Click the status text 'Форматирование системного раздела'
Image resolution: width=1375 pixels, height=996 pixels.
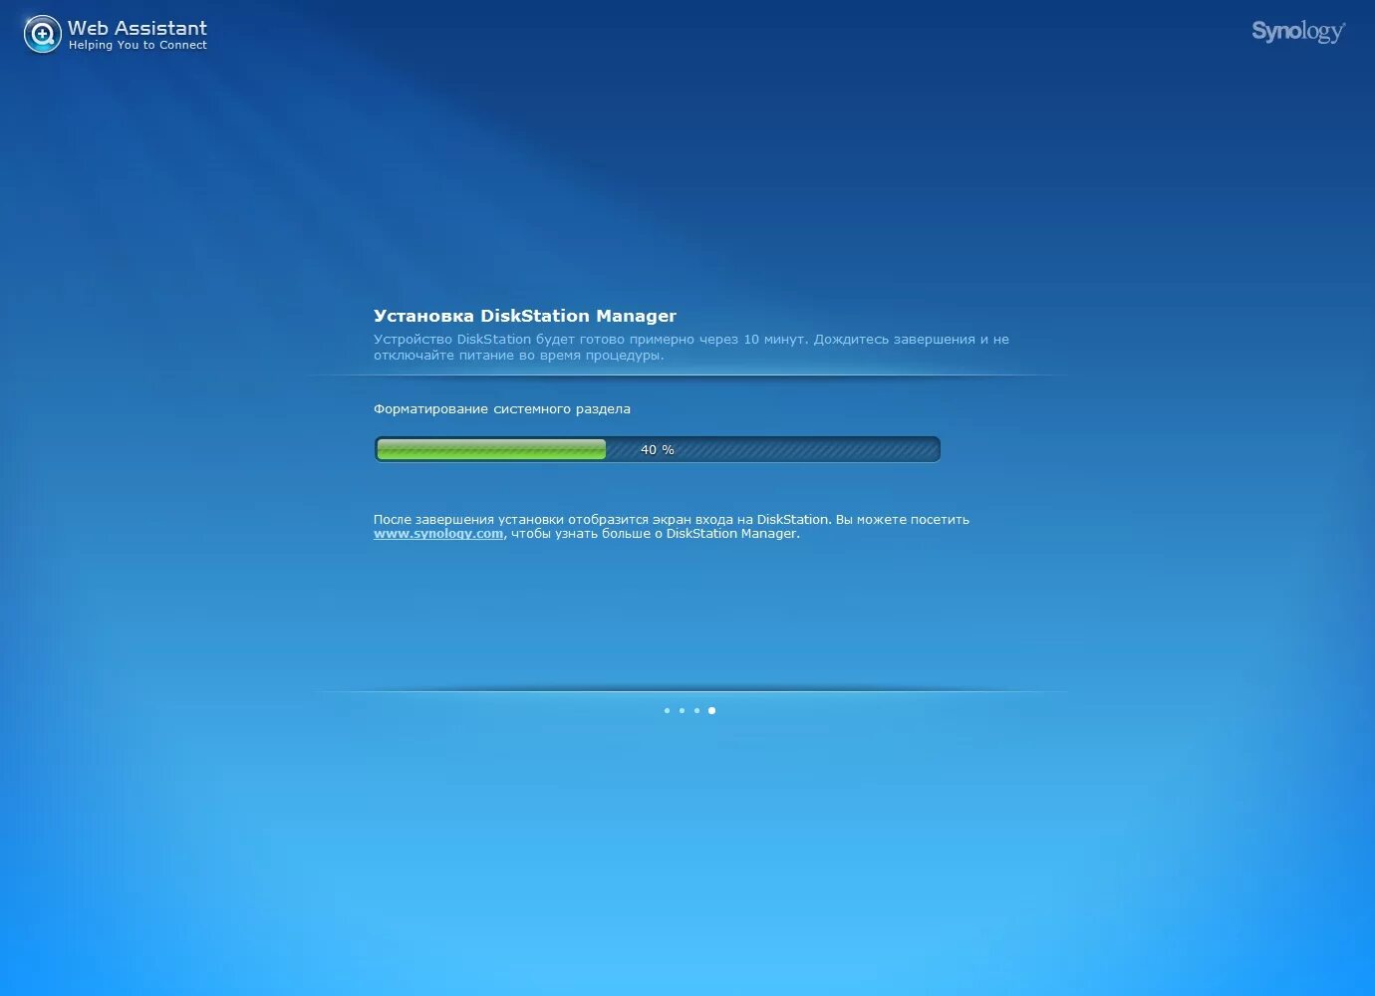coord(502,409)
